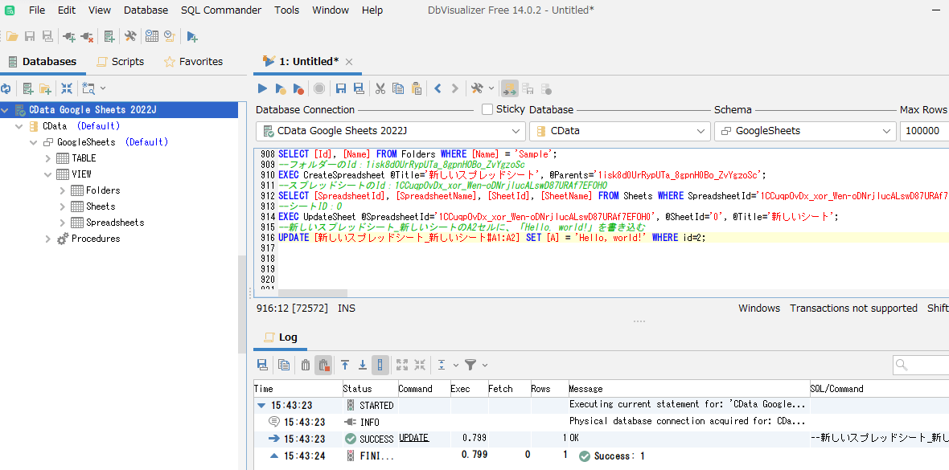Image resolution: width=949 pixels, height=470 pixels.
Task: Click the expand-all arrows icon in Log toolbar
Action: [402, 364]
